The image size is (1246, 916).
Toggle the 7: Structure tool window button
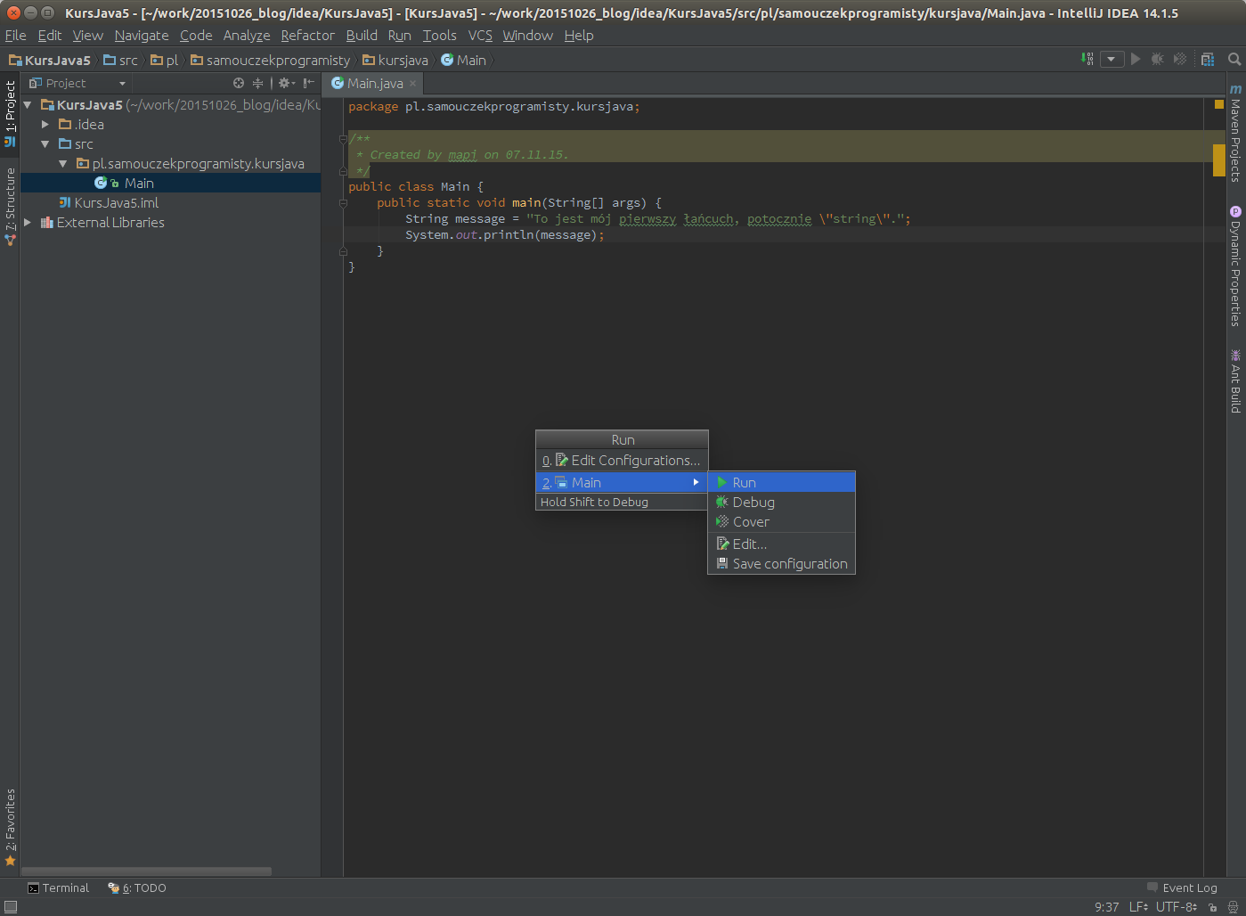coord(10,207)
